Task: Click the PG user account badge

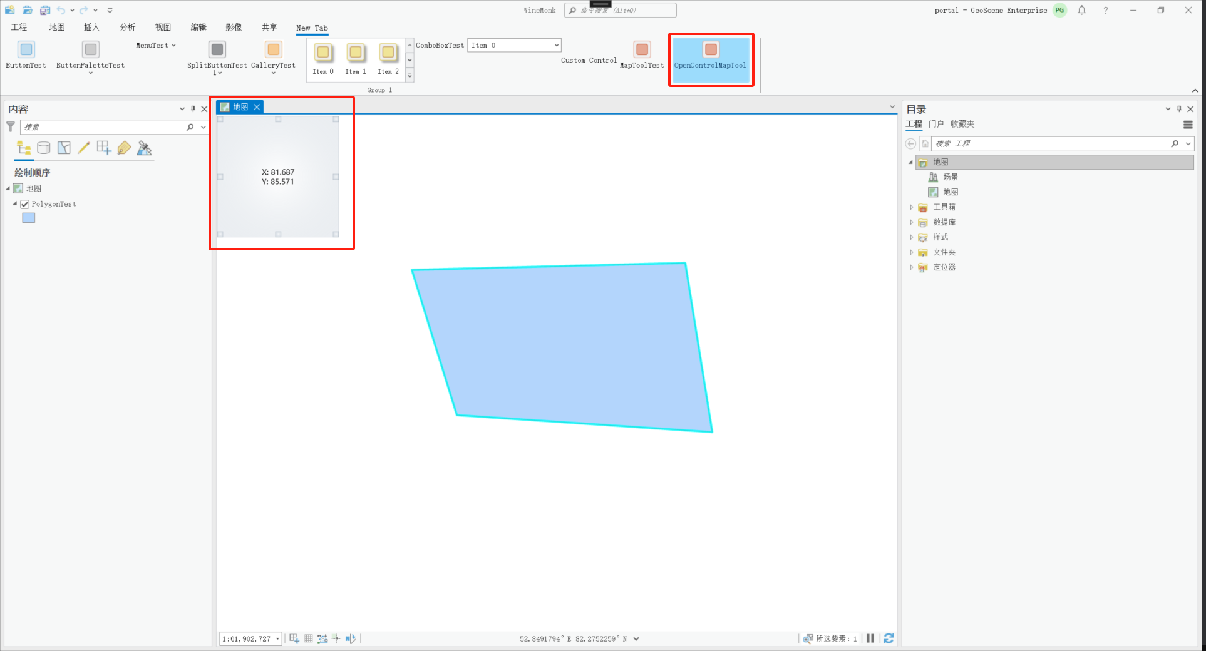Action: 1059,10
